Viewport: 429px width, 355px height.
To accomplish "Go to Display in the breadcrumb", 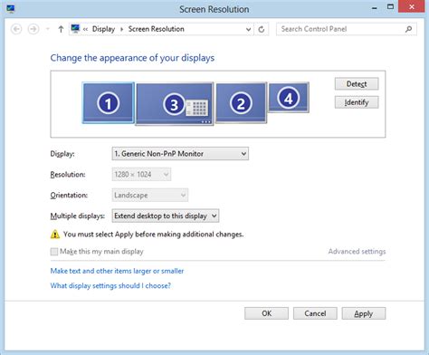I will [103, 29].
